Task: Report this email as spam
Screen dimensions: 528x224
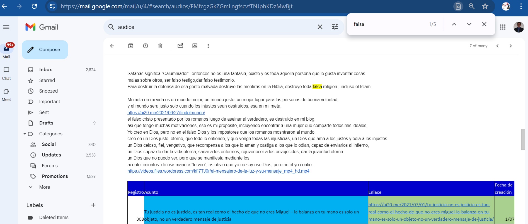Action: pos(146,46)
